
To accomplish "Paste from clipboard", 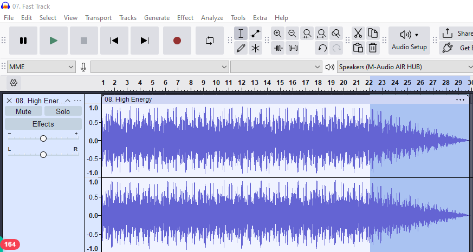I will point(358,48).
